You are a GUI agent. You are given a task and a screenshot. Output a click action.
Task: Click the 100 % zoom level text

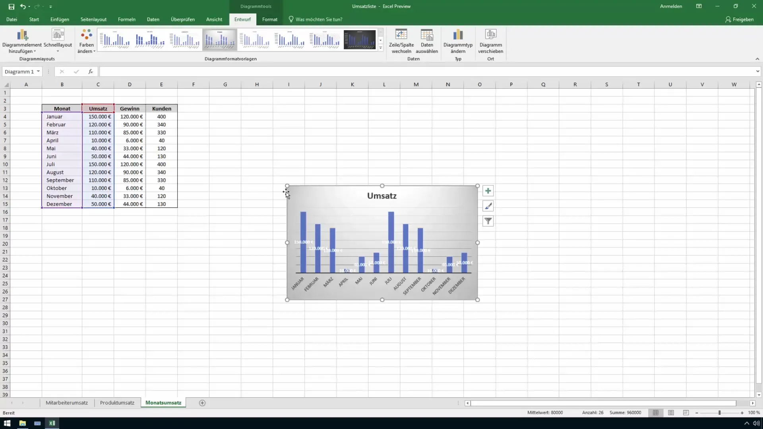click(753, 413)
